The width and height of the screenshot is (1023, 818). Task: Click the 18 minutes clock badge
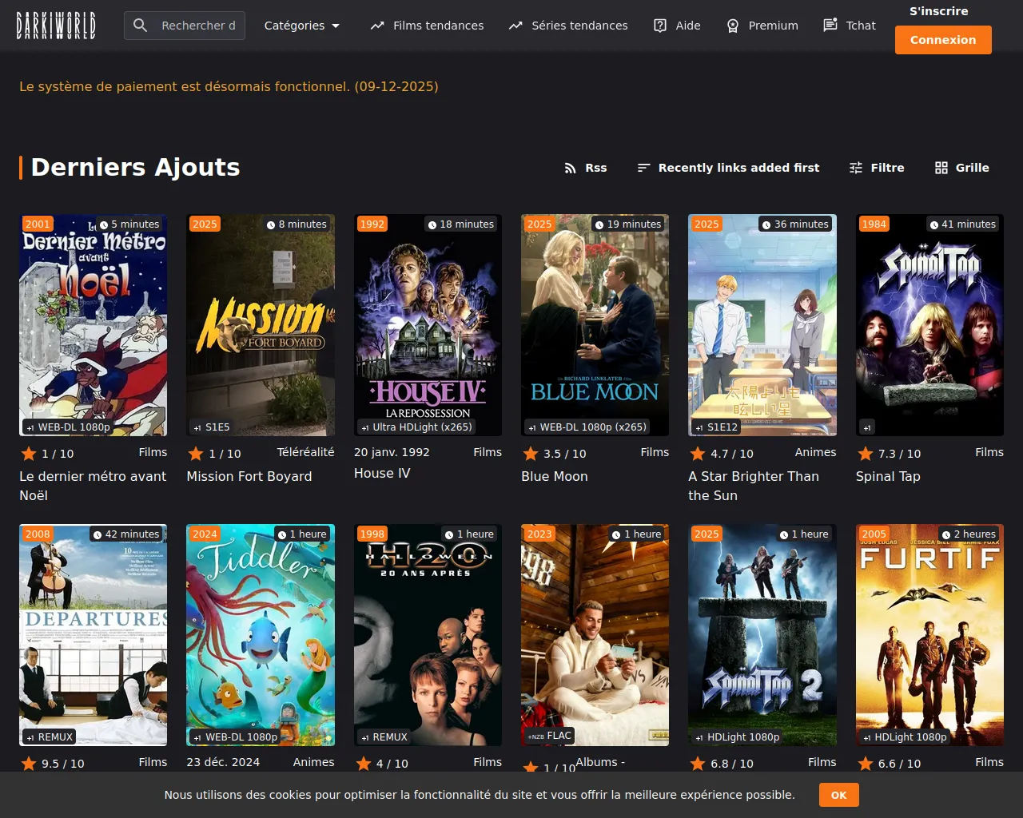pos(461,224)
